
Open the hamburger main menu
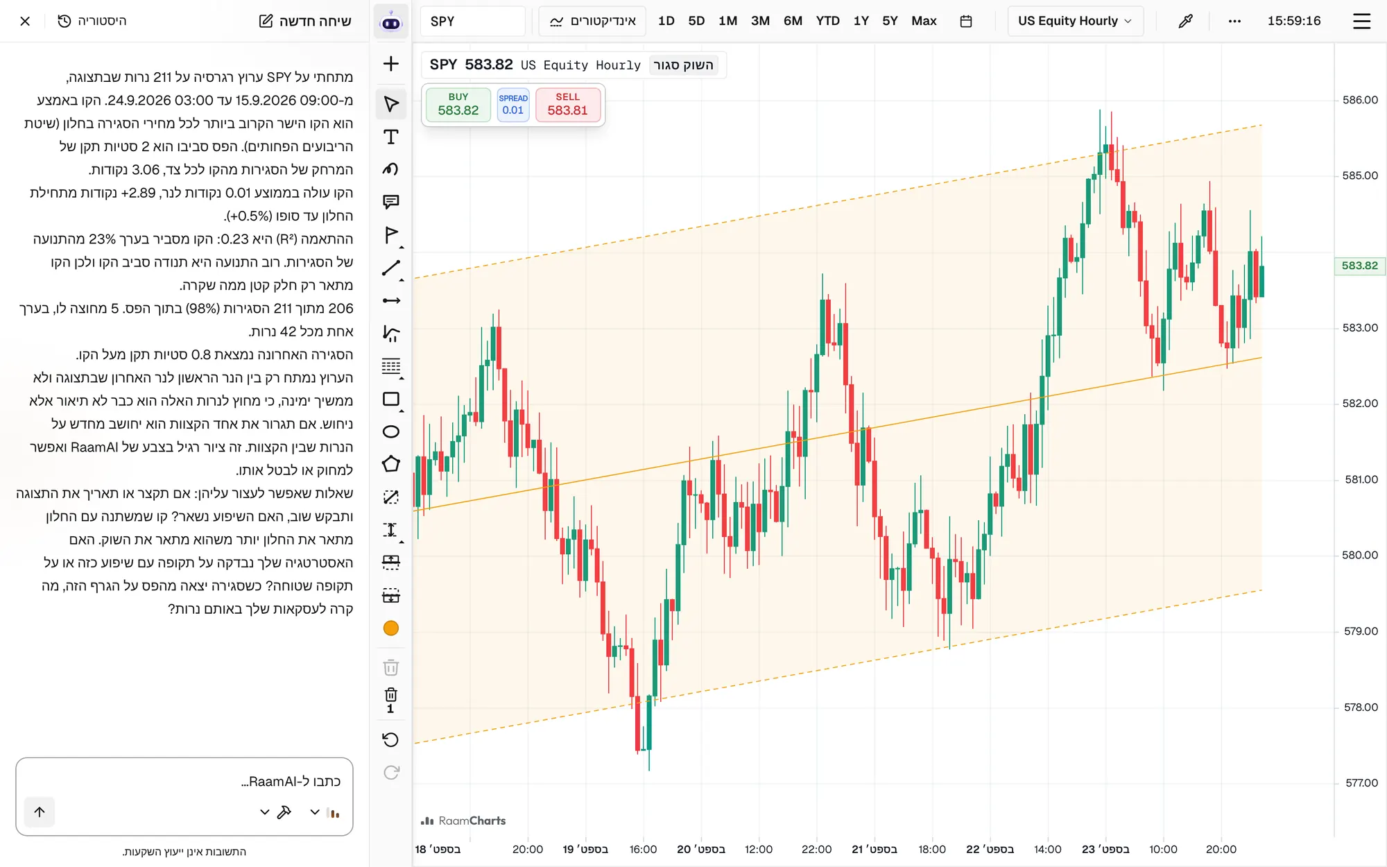[1362, 21]
